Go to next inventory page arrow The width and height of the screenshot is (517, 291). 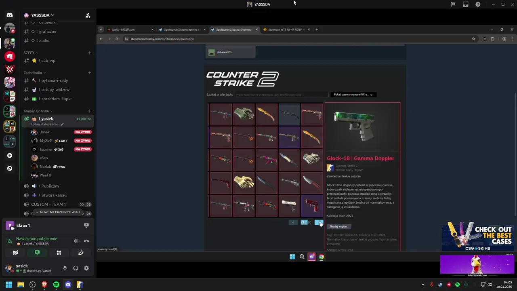[319, 222]
